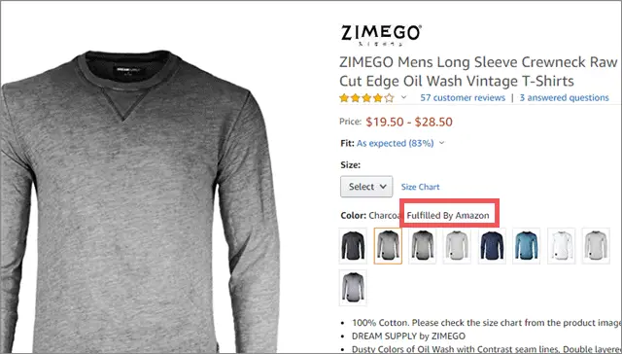This screenshot has width=622, height=354.
Task: Open the 57 customer reviews link
Action: click(463, 97)
